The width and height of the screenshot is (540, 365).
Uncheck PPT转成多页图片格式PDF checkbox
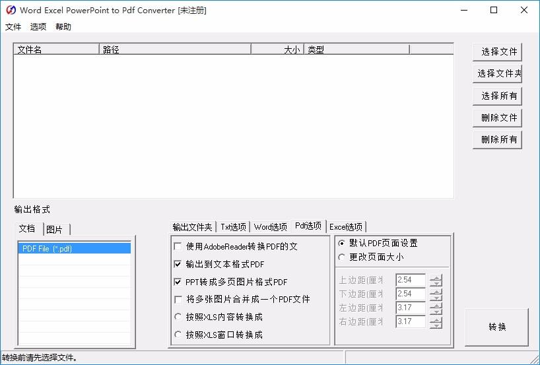[178, 282]
